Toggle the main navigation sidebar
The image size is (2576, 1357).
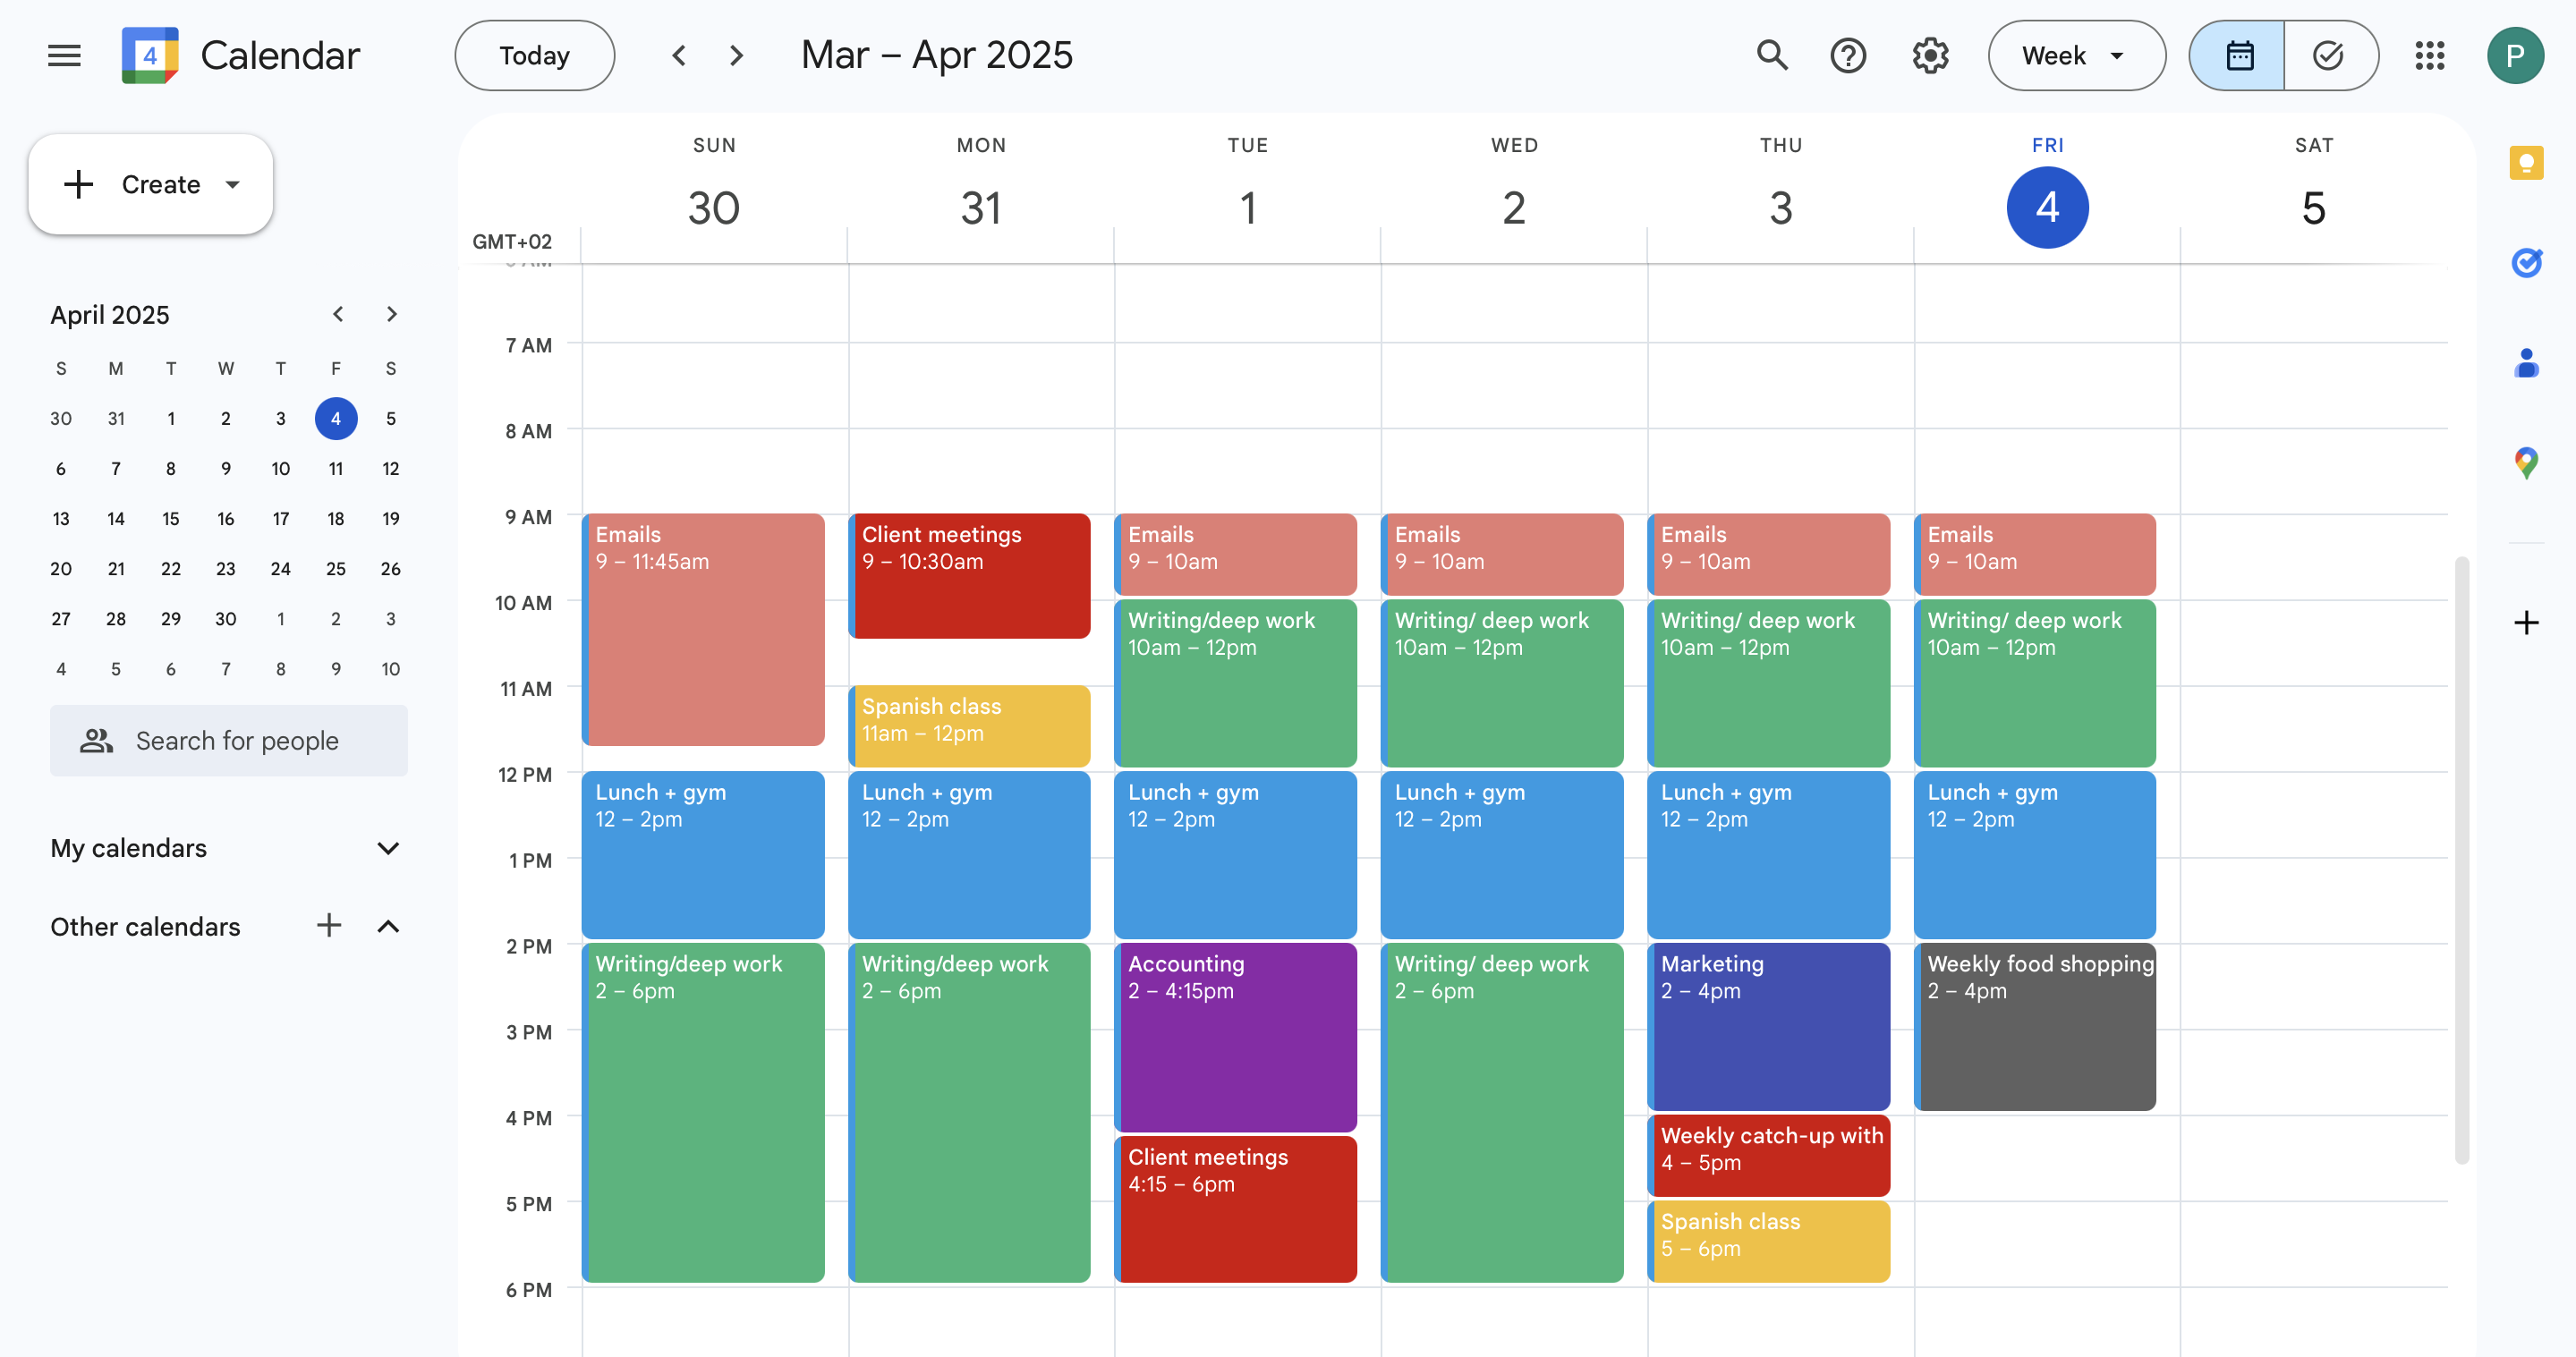[x=64, y=55]
